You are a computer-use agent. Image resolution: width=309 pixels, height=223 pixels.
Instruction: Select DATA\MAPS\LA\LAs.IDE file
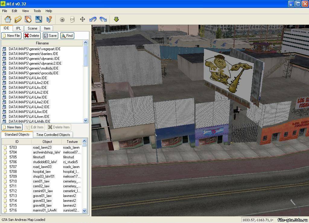click(27, 88)
